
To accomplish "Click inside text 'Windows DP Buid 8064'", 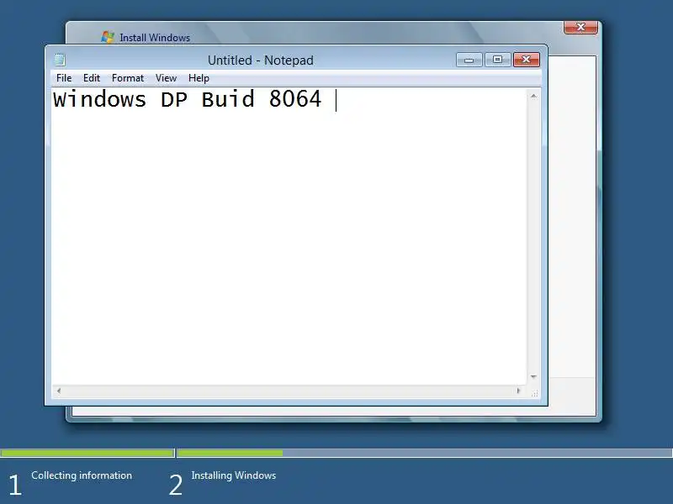I will [187, 99].
